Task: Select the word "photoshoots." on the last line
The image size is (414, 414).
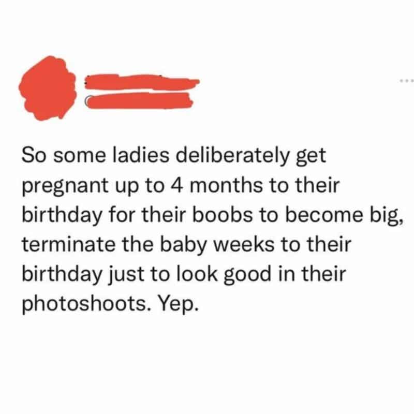Action: pos(87,303)
